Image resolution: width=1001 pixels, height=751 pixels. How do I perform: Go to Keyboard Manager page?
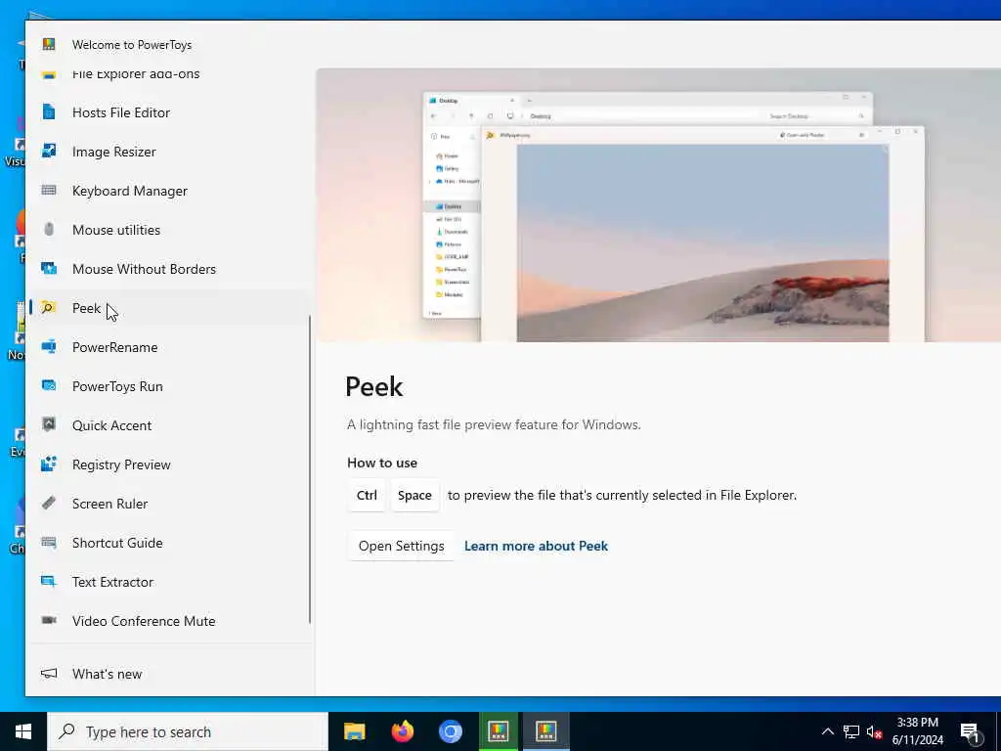pos(170,191)
